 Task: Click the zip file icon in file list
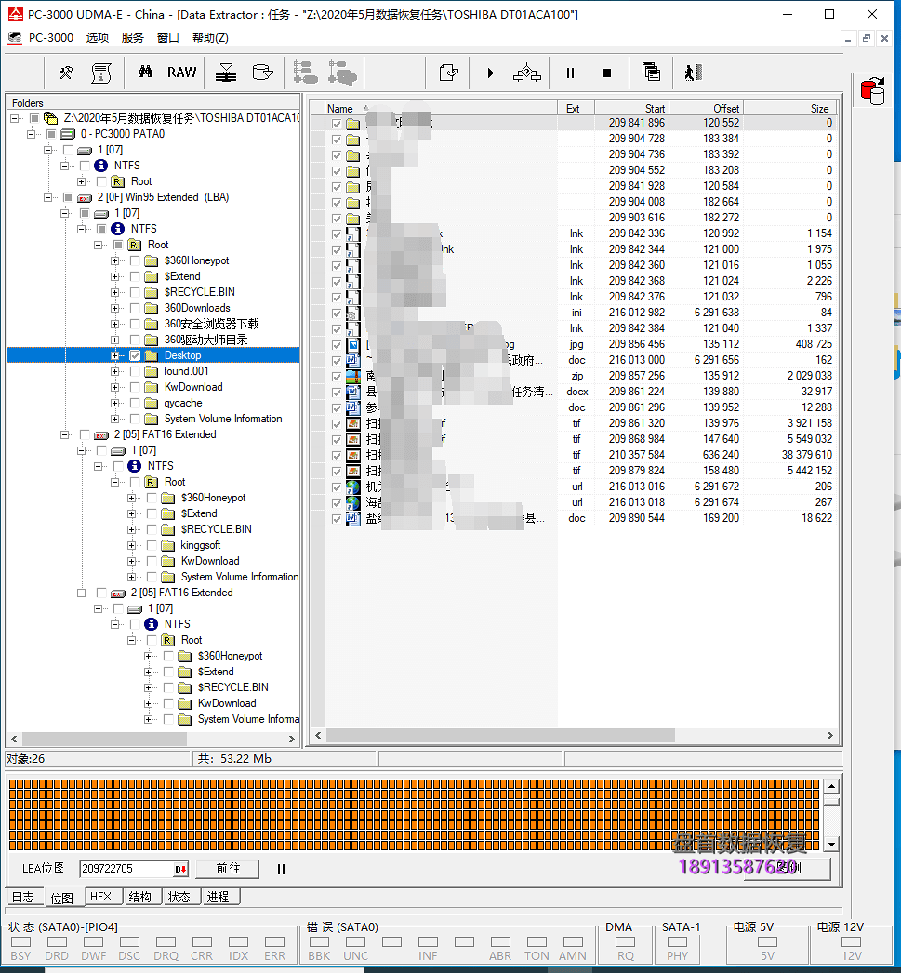tap(352, 376)
